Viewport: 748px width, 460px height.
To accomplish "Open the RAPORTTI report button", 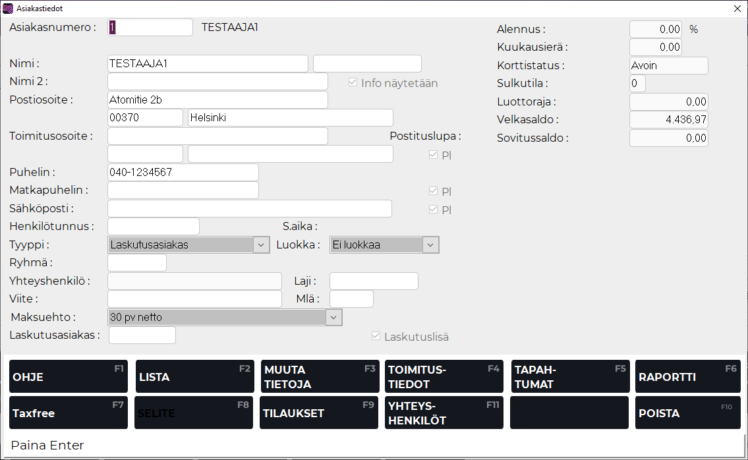I will (688, 376).
